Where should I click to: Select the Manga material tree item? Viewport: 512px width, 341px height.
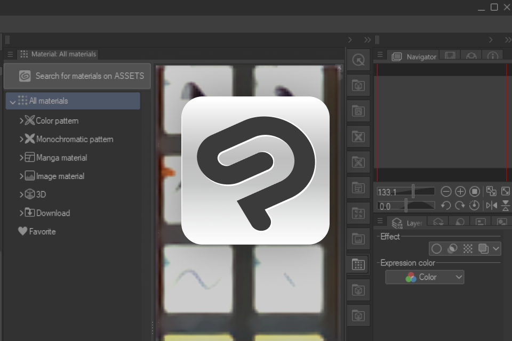[62, 158]
